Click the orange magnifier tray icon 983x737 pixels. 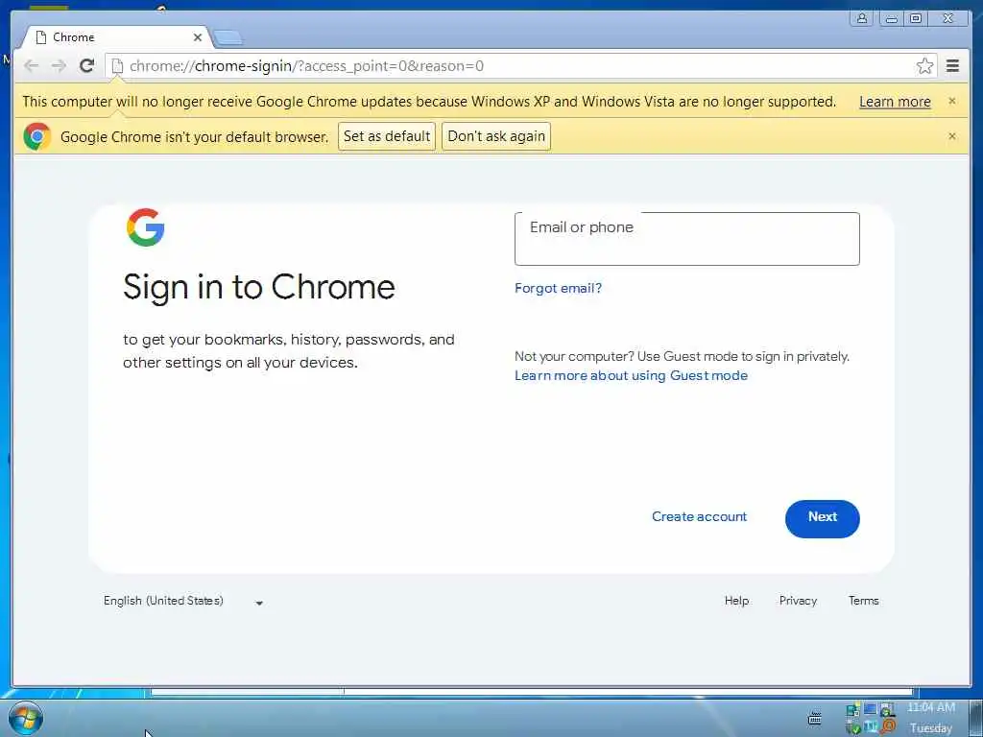888,727
